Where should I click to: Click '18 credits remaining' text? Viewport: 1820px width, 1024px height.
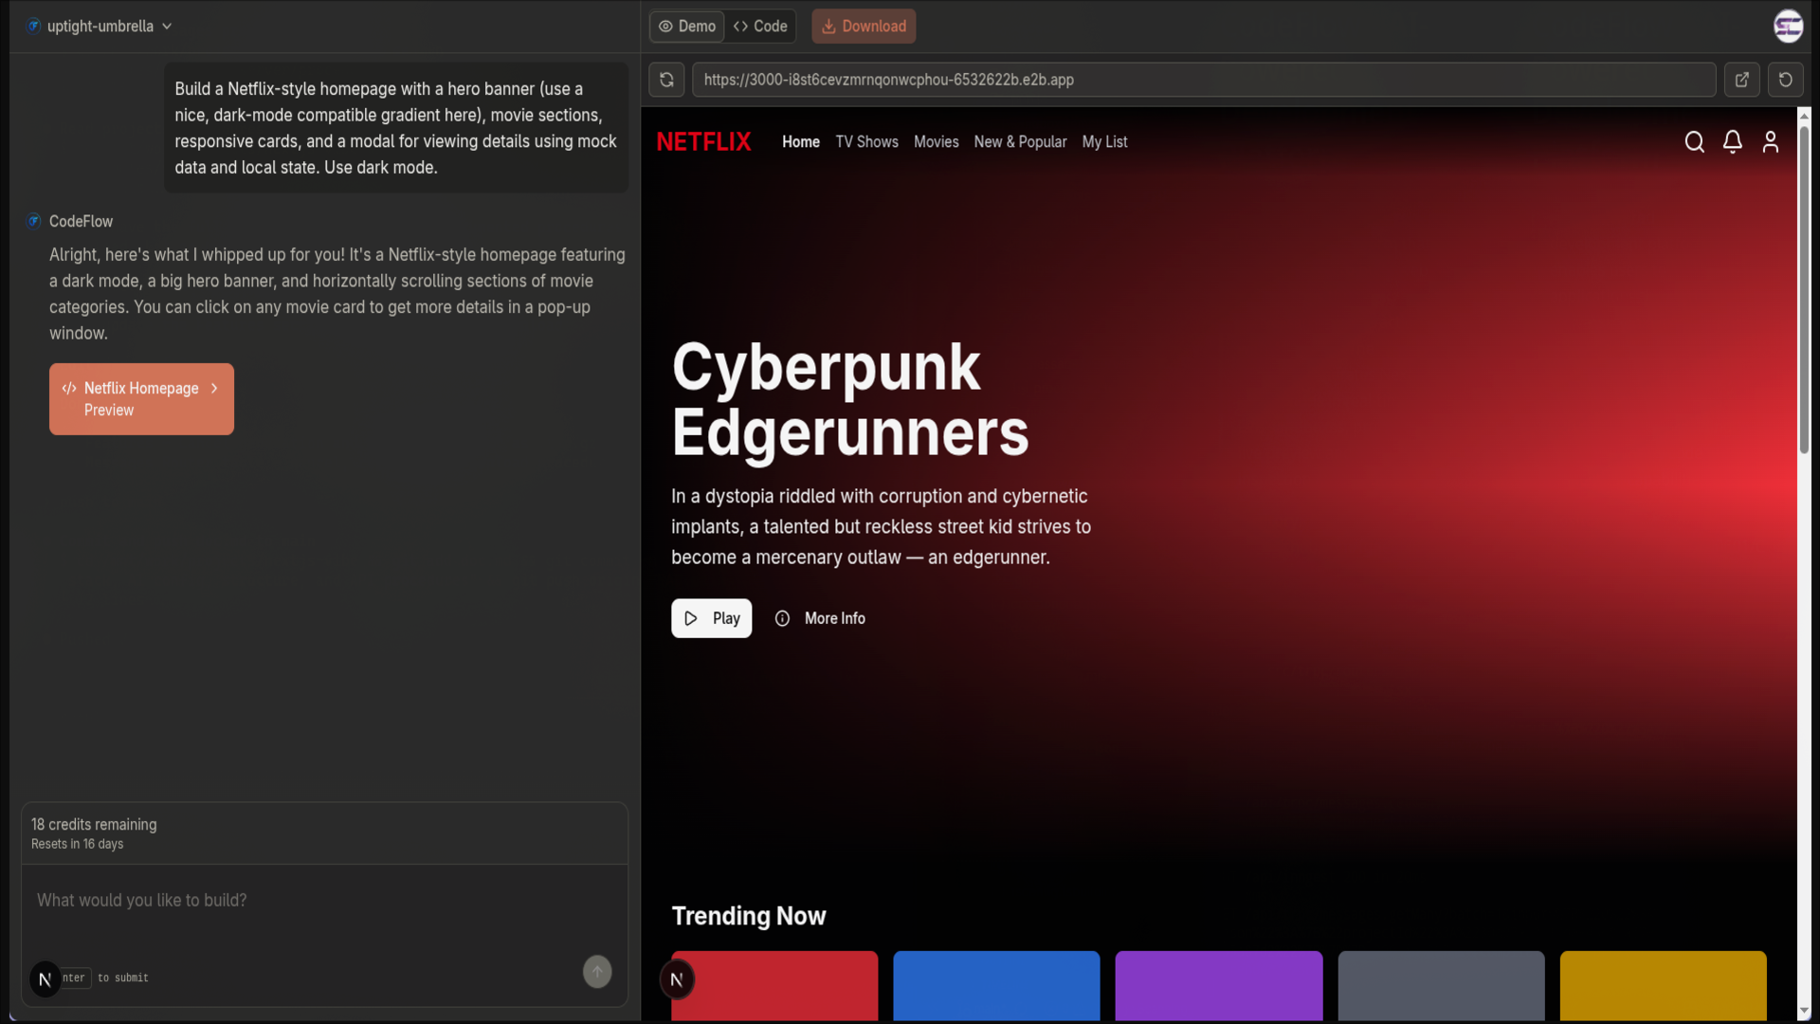[94, 825]
